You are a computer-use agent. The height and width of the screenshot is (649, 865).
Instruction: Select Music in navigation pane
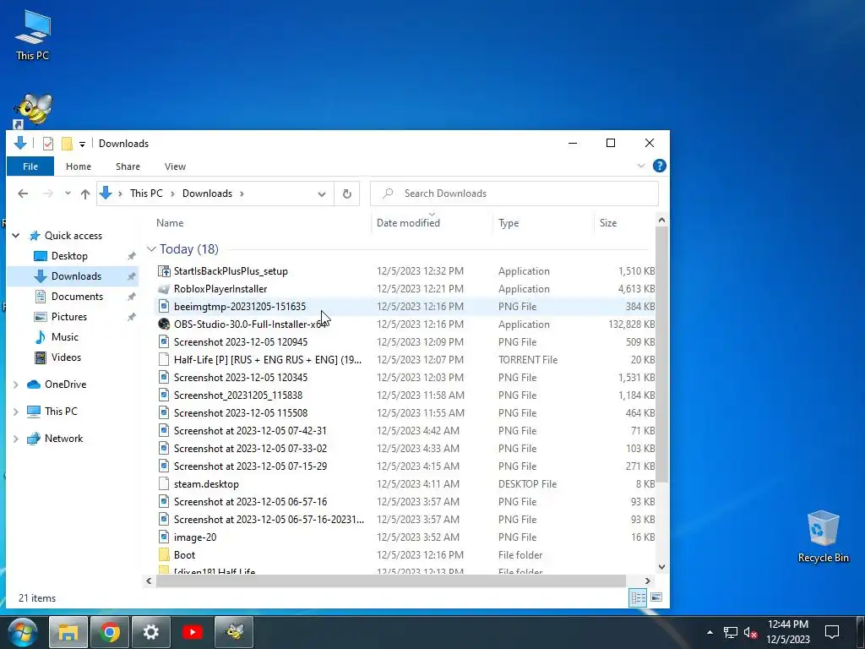[x=65, y=337]
